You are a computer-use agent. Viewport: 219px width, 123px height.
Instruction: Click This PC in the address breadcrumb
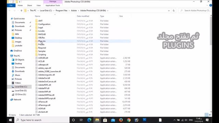(33, 11)
